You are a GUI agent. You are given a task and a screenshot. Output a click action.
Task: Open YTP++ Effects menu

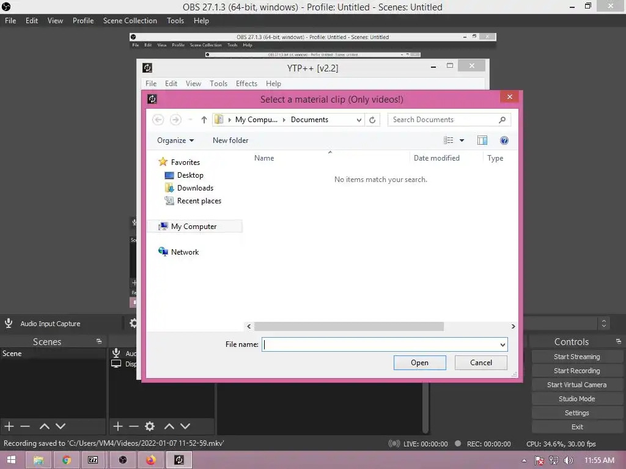(x=246, y=83)
